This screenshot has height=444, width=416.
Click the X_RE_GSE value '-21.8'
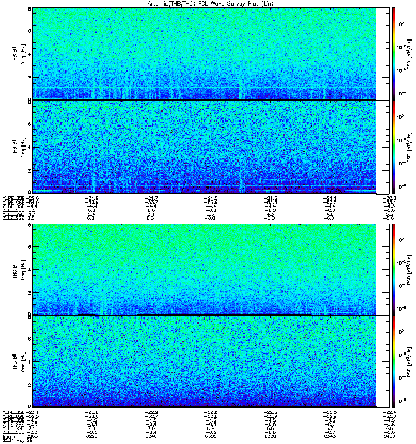pyautogui.click(x=92, y=198)
